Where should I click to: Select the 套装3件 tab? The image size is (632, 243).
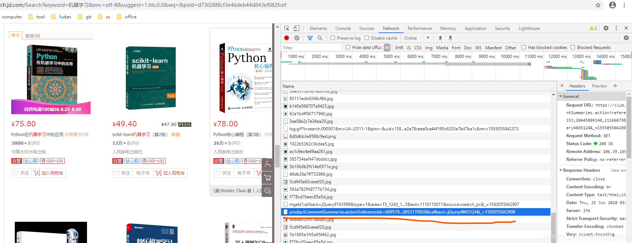pos(33,36)
